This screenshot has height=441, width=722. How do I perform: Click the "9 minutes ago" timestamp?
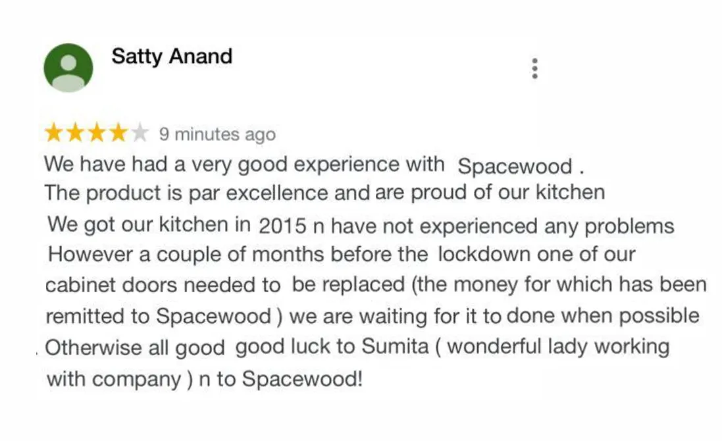pos(217,135)
